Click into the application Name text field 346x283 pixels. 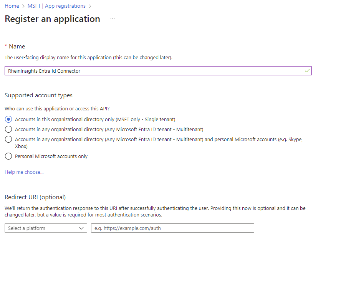coord(154,71)
